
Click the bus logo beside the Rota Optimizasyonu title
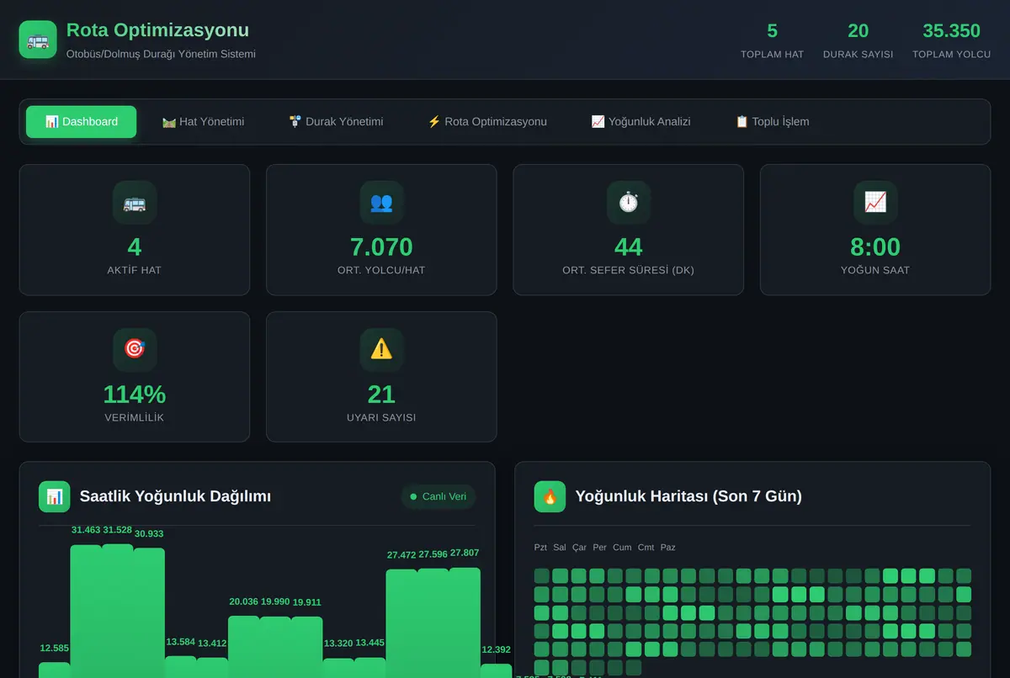tap(38, 40)
